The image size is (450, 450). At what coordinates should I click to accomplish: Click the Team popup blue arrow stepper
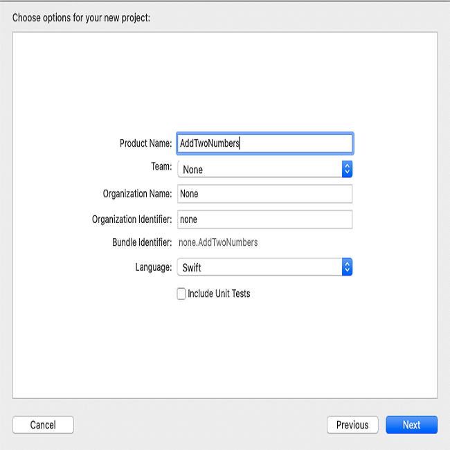(x=347, y=169)
